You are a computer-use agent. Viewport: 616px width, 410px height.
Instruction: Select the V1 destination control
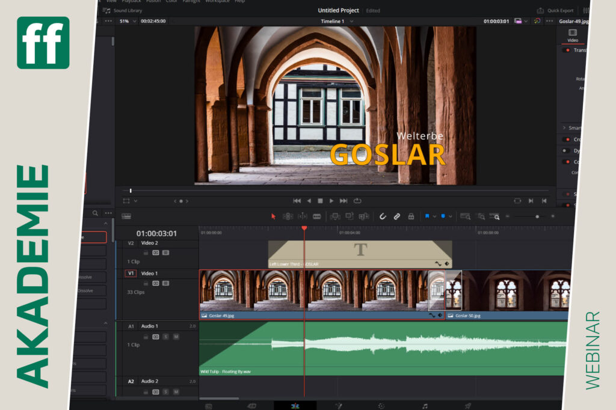coord(131,274)
